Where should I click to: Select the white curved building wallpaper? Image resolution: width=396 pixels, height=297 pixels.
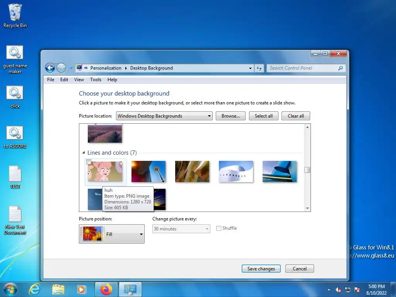[236, 171]
